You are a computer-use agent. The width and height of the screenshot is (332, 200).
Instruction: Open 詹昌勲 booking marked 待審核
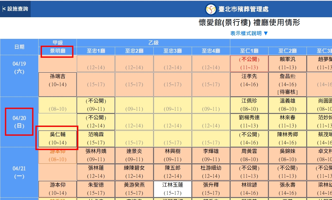click(287, 84)
